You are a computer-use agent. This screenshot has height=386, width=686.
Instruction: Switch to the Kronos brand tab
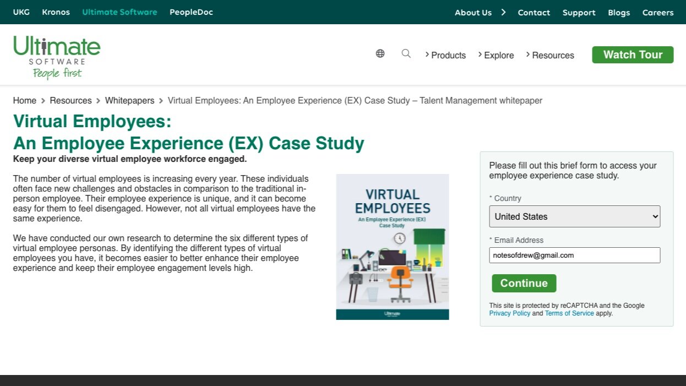56,12
